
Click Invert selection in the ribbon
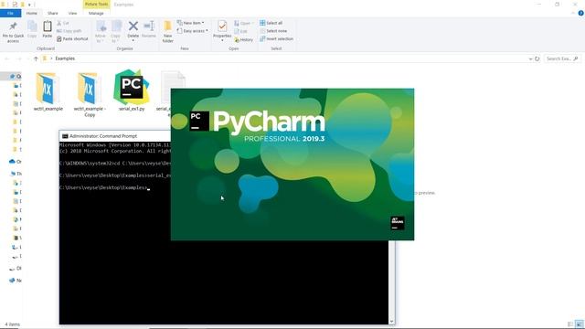click(x=276, y=38)
